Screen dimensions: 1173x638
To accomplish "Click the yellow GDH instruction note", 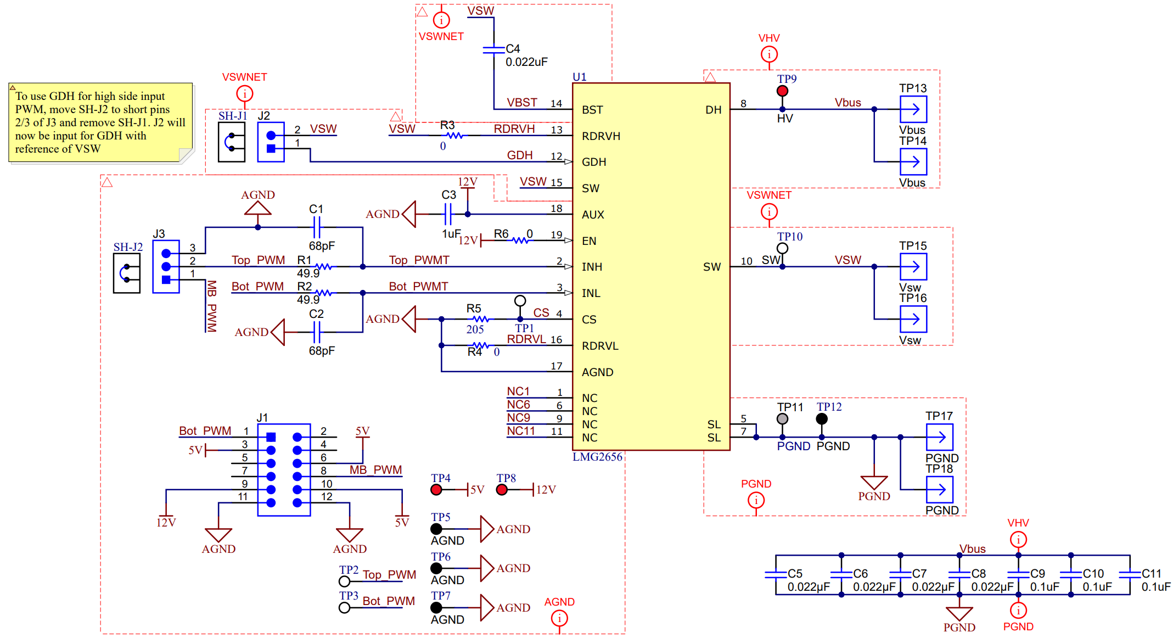I will [100, 122].
